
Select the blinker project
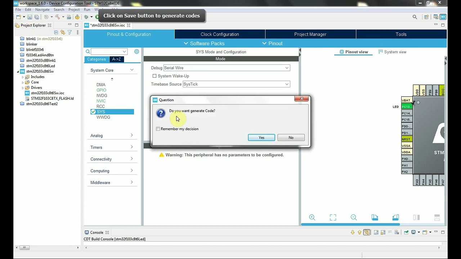(32, 44)
